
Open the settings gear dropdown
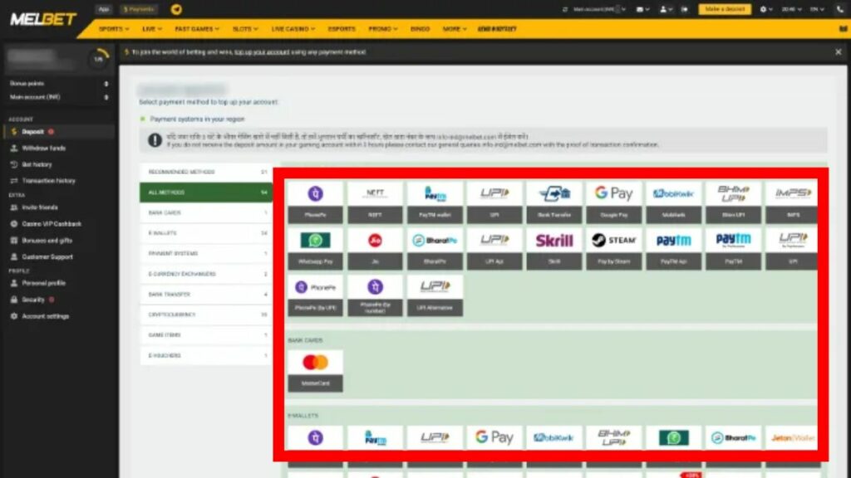point(765,9)
